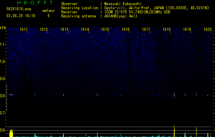Select the Ogata-vill. Akita-Pref. JAPAN location text

click(x=157, y=8)
